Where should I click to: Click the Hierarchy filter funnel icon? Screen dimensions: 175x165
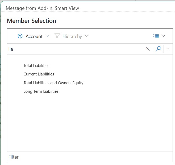point(57,36)
